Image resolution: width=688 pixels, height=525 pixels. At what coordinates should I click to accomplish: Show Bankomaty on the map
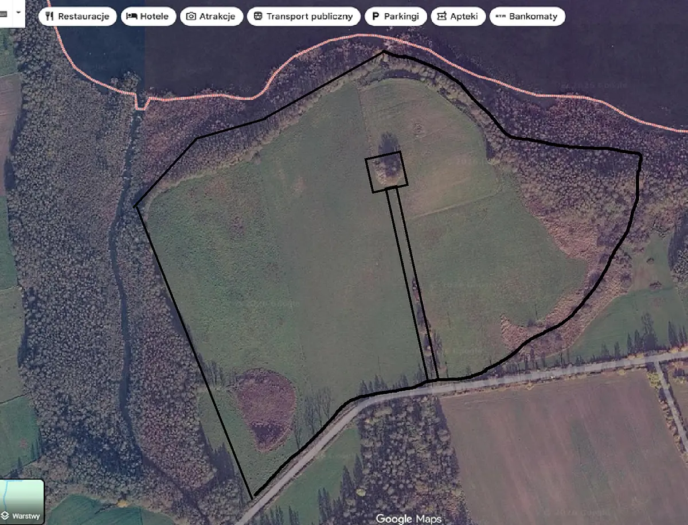[527, 17]
